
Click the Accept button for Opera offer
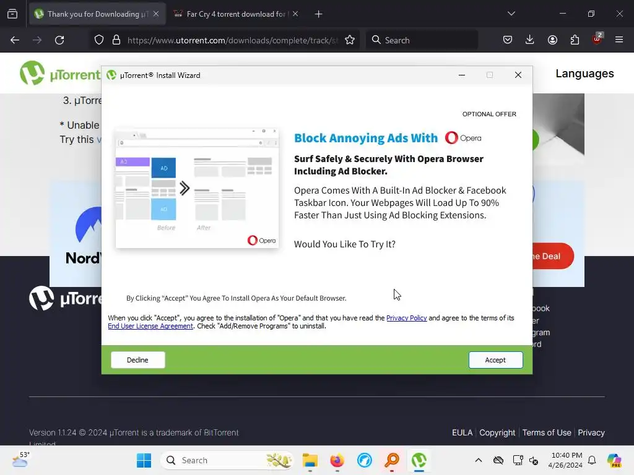[496, 360]
